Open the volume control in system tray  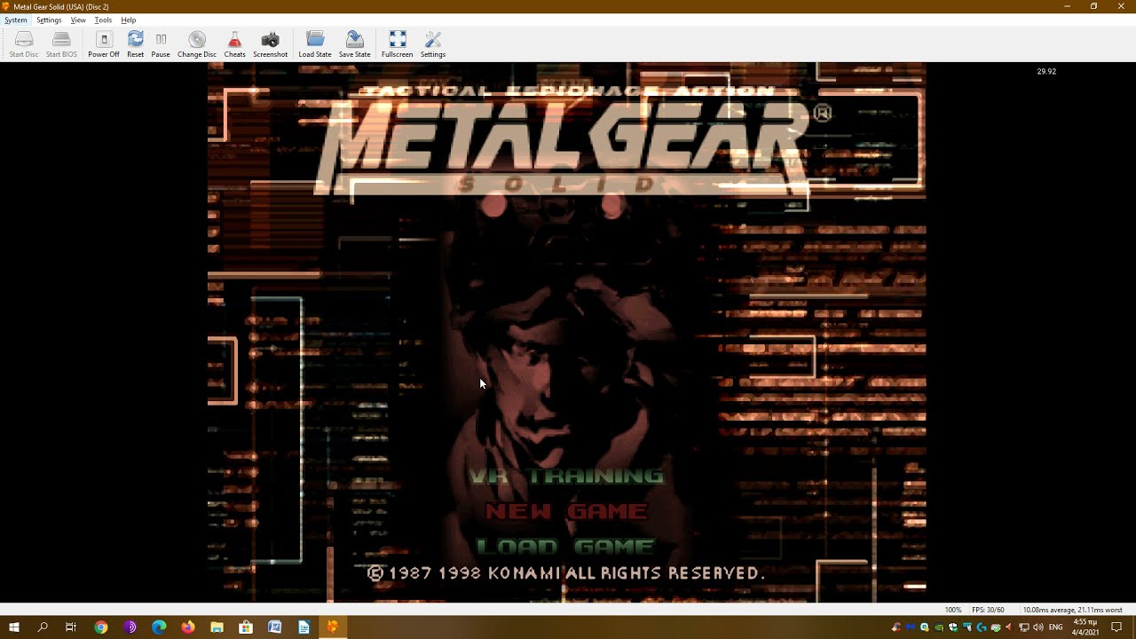coord(1037,627)
